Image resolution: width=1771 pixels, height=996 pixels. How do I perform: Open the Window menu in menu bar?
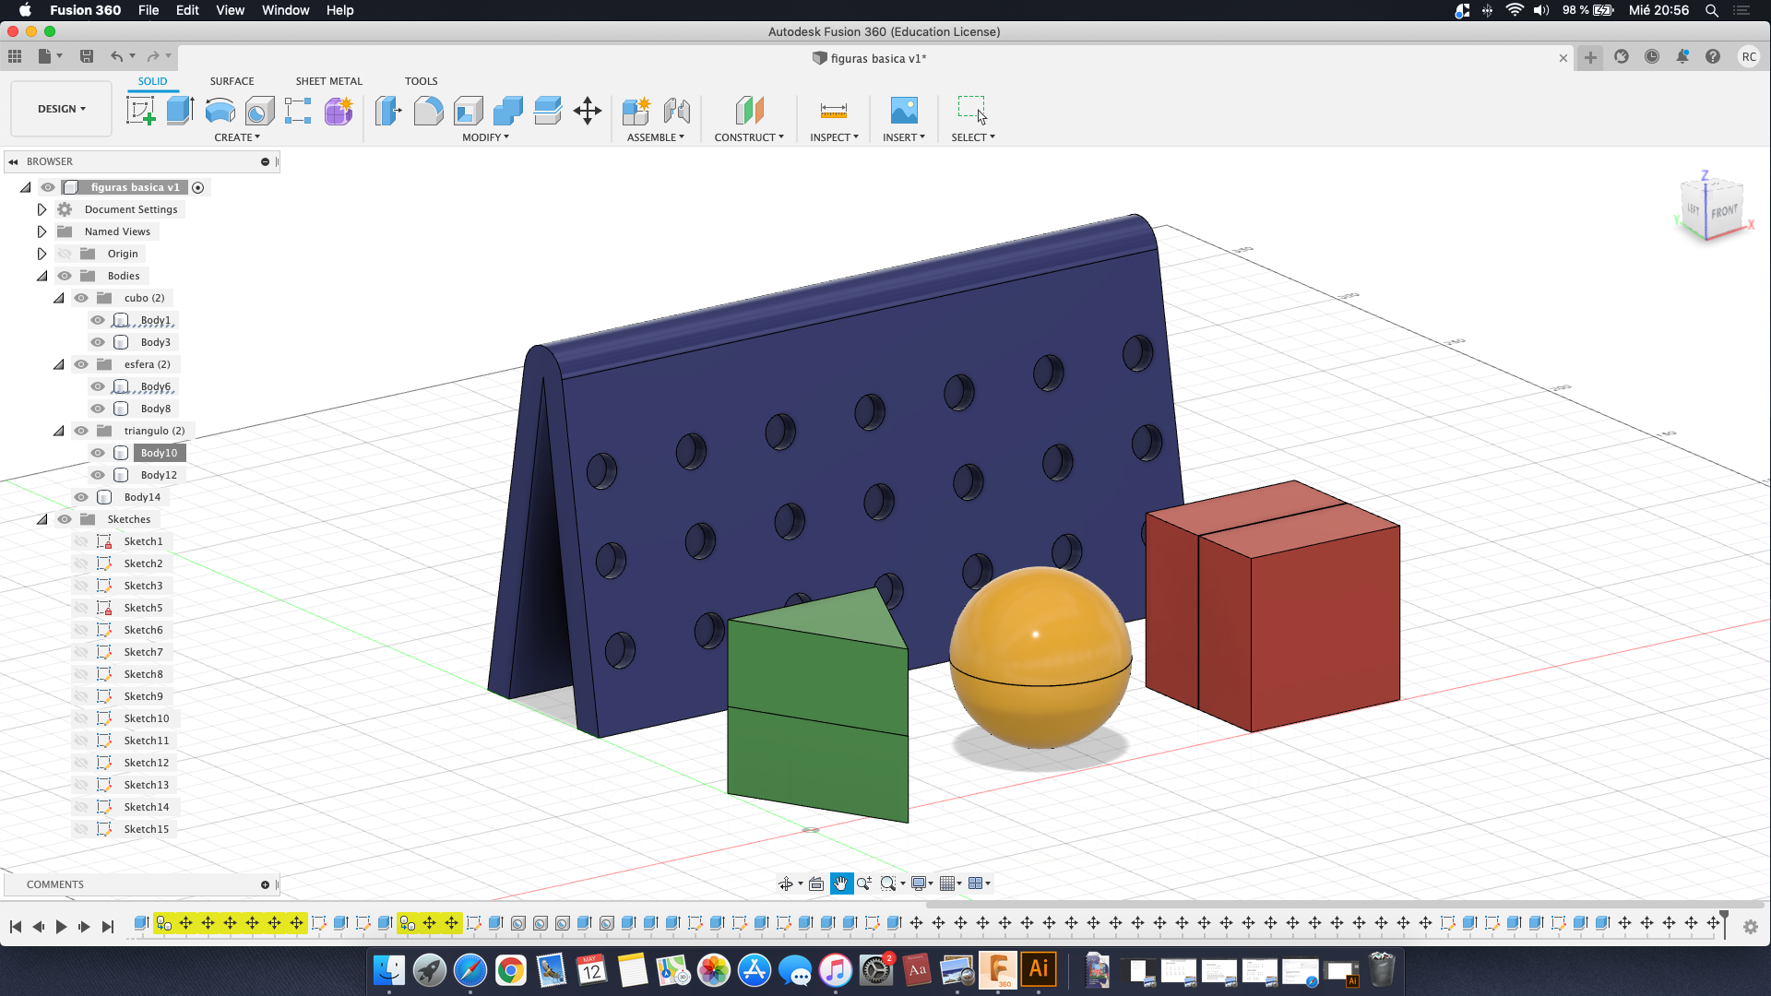pyautogui.click(x=285, y=10)
